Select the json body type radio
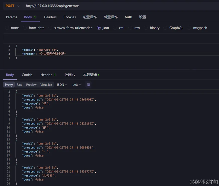 (99, 28)
